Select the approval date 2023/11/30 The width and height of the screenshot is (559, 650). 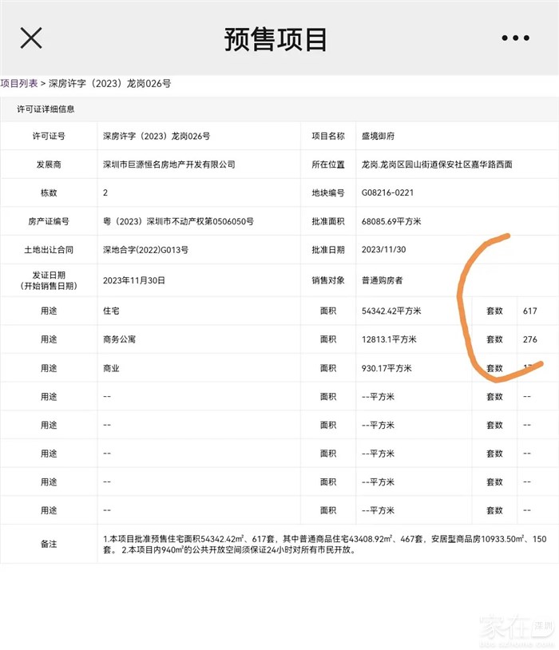(x=383, y=250)
